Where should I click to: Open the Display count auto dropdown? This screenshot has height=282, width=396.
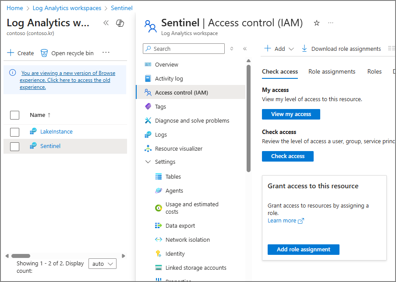103,264
